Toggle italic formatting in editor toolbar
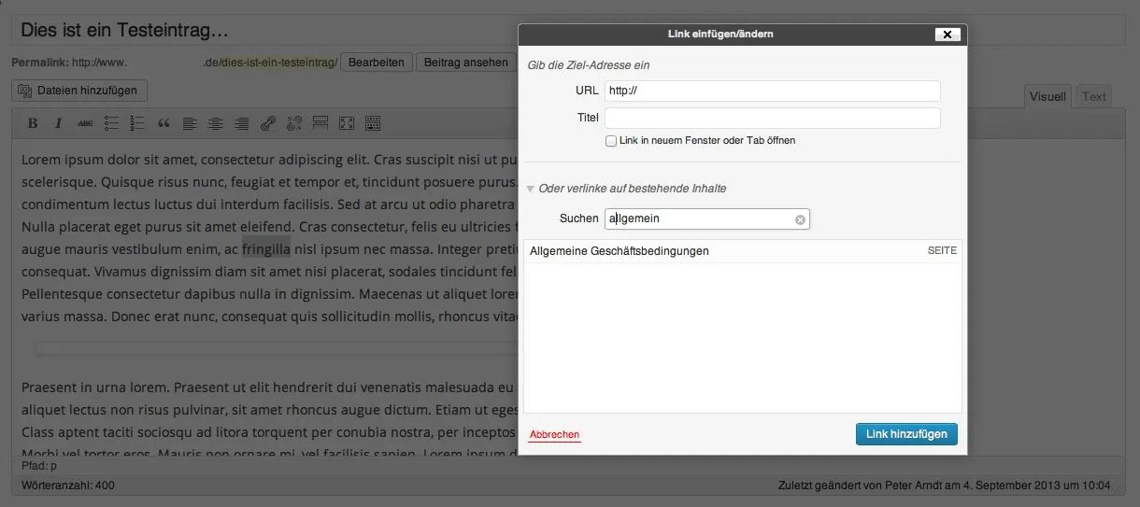 coord(58,123)
